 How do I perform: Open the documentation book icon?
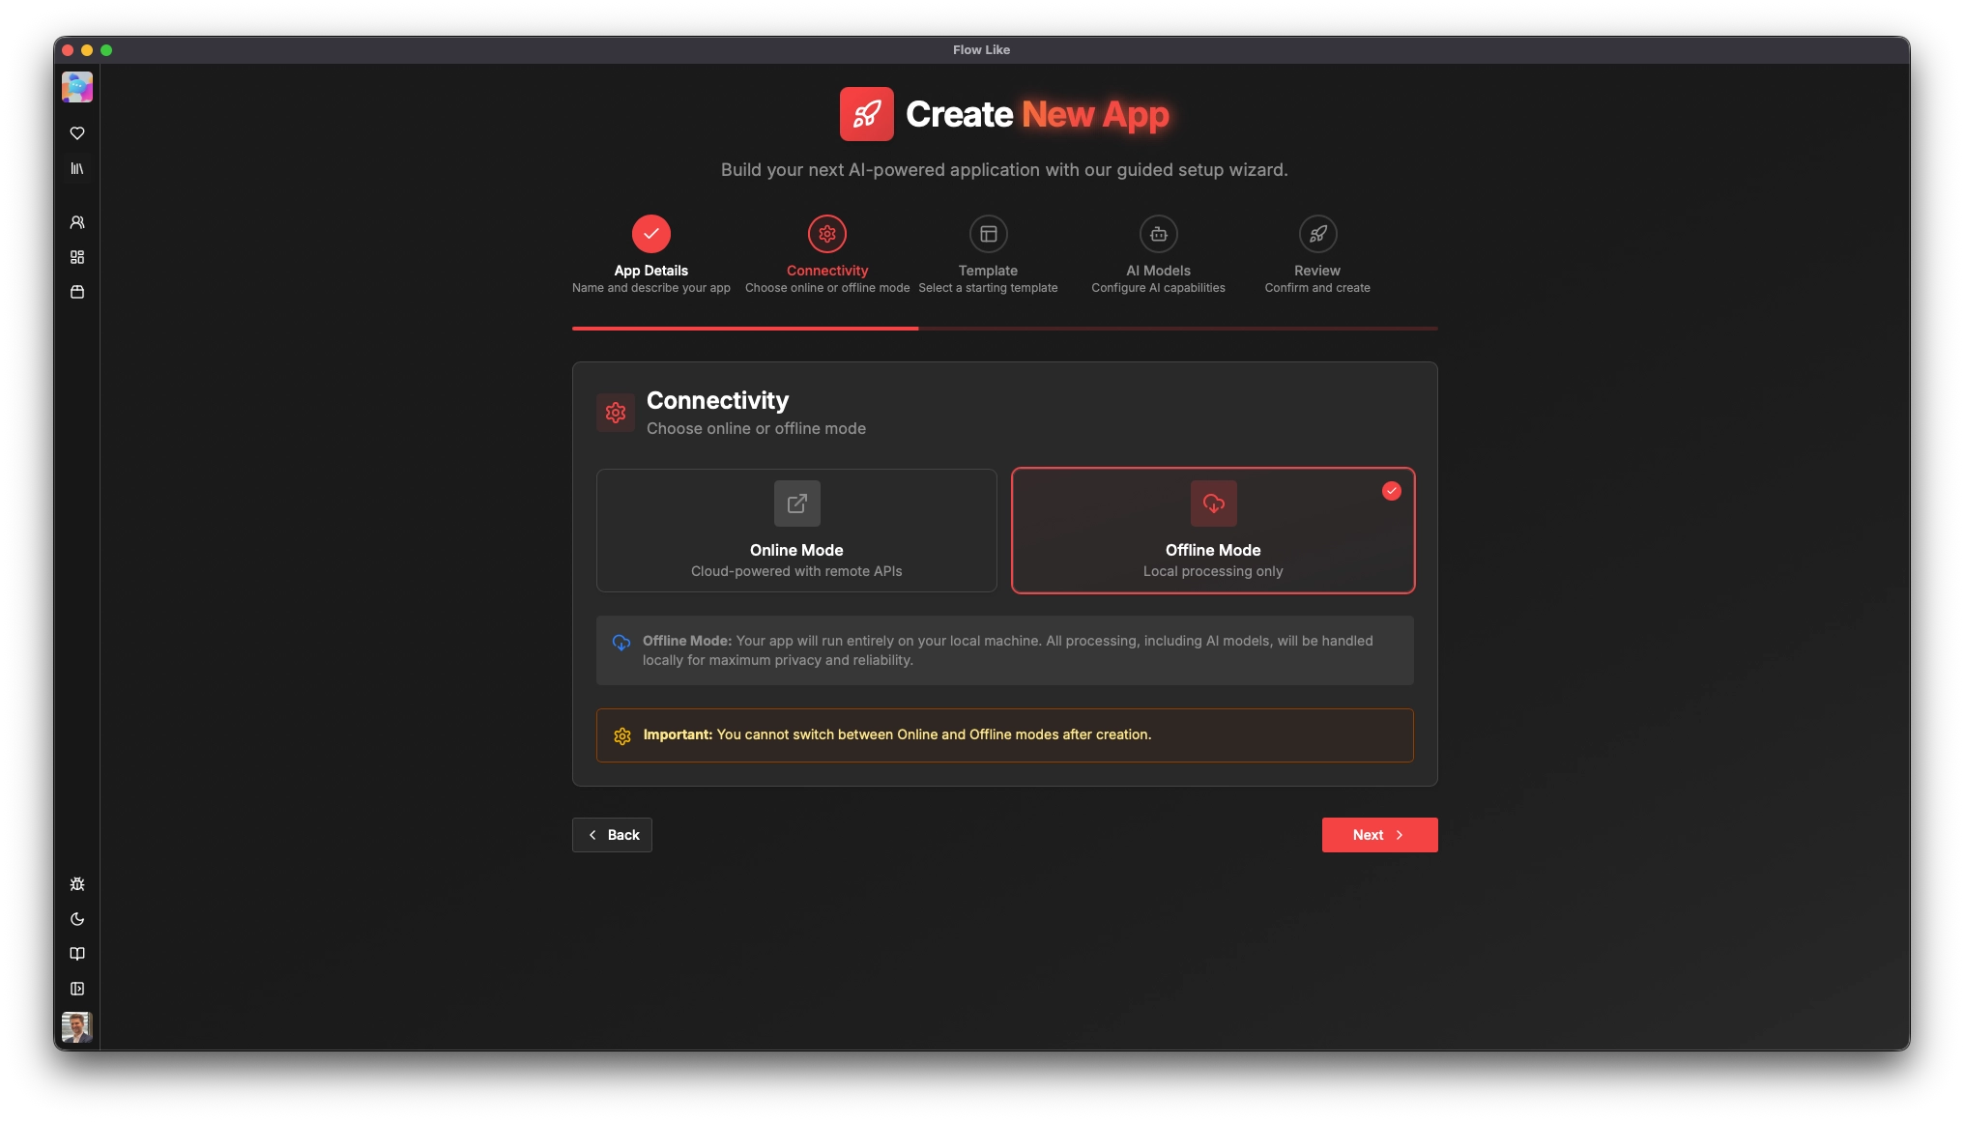point(77,954)
